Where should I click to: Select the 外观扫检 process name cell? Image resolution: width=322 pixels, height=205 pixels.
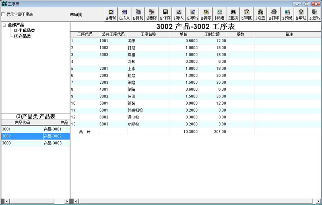148,110
